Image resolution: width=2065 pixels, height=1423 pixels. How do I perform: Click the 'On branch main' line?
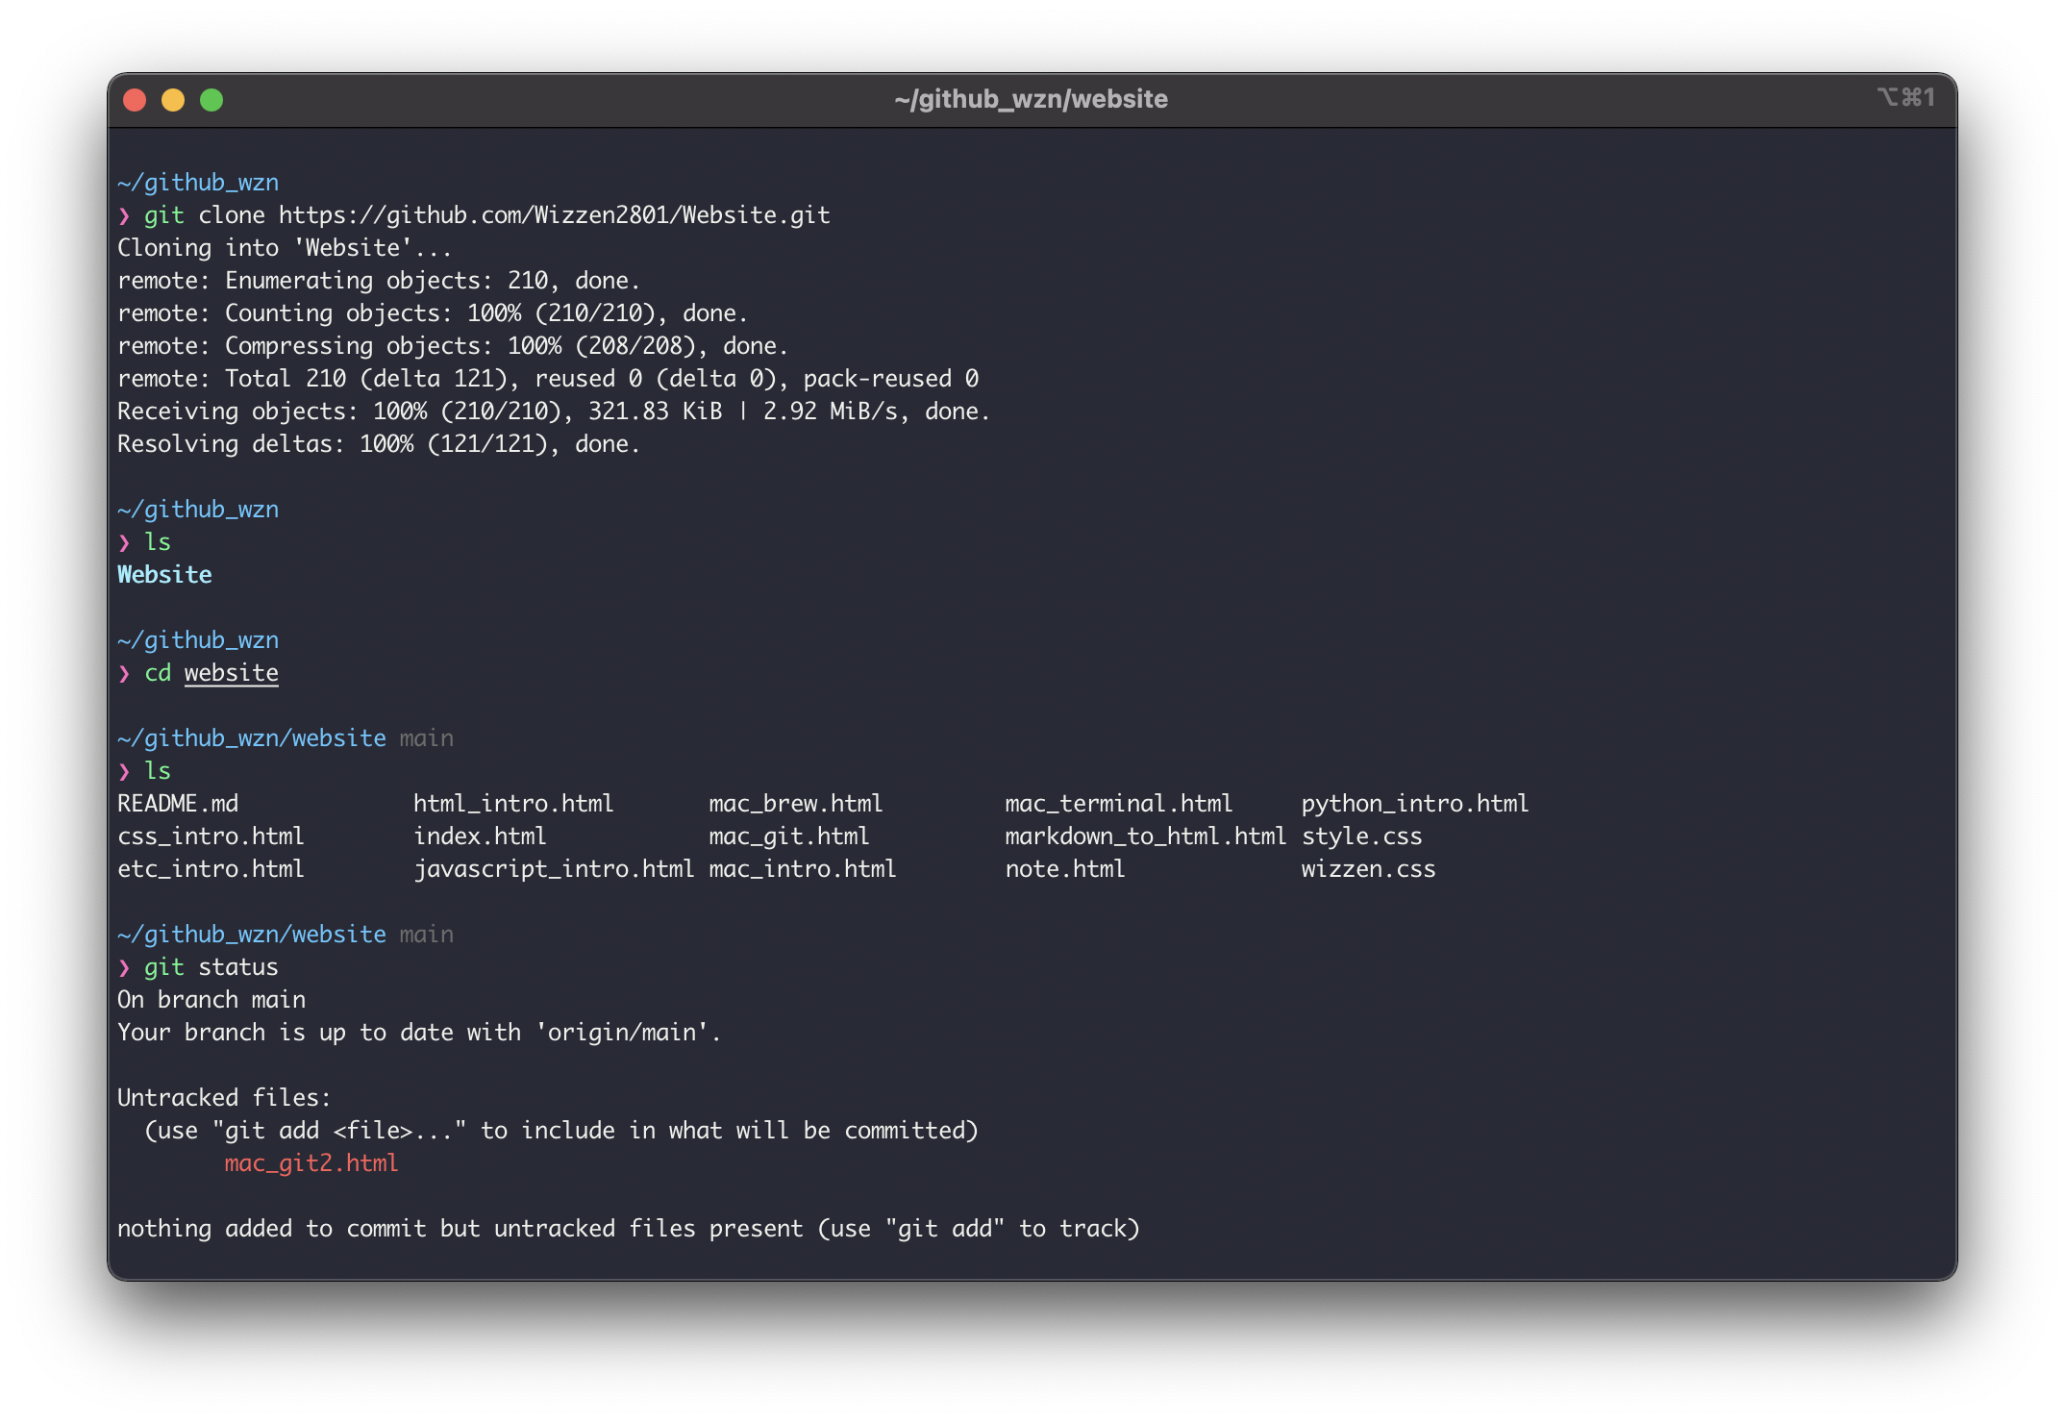pos(211,1000)
